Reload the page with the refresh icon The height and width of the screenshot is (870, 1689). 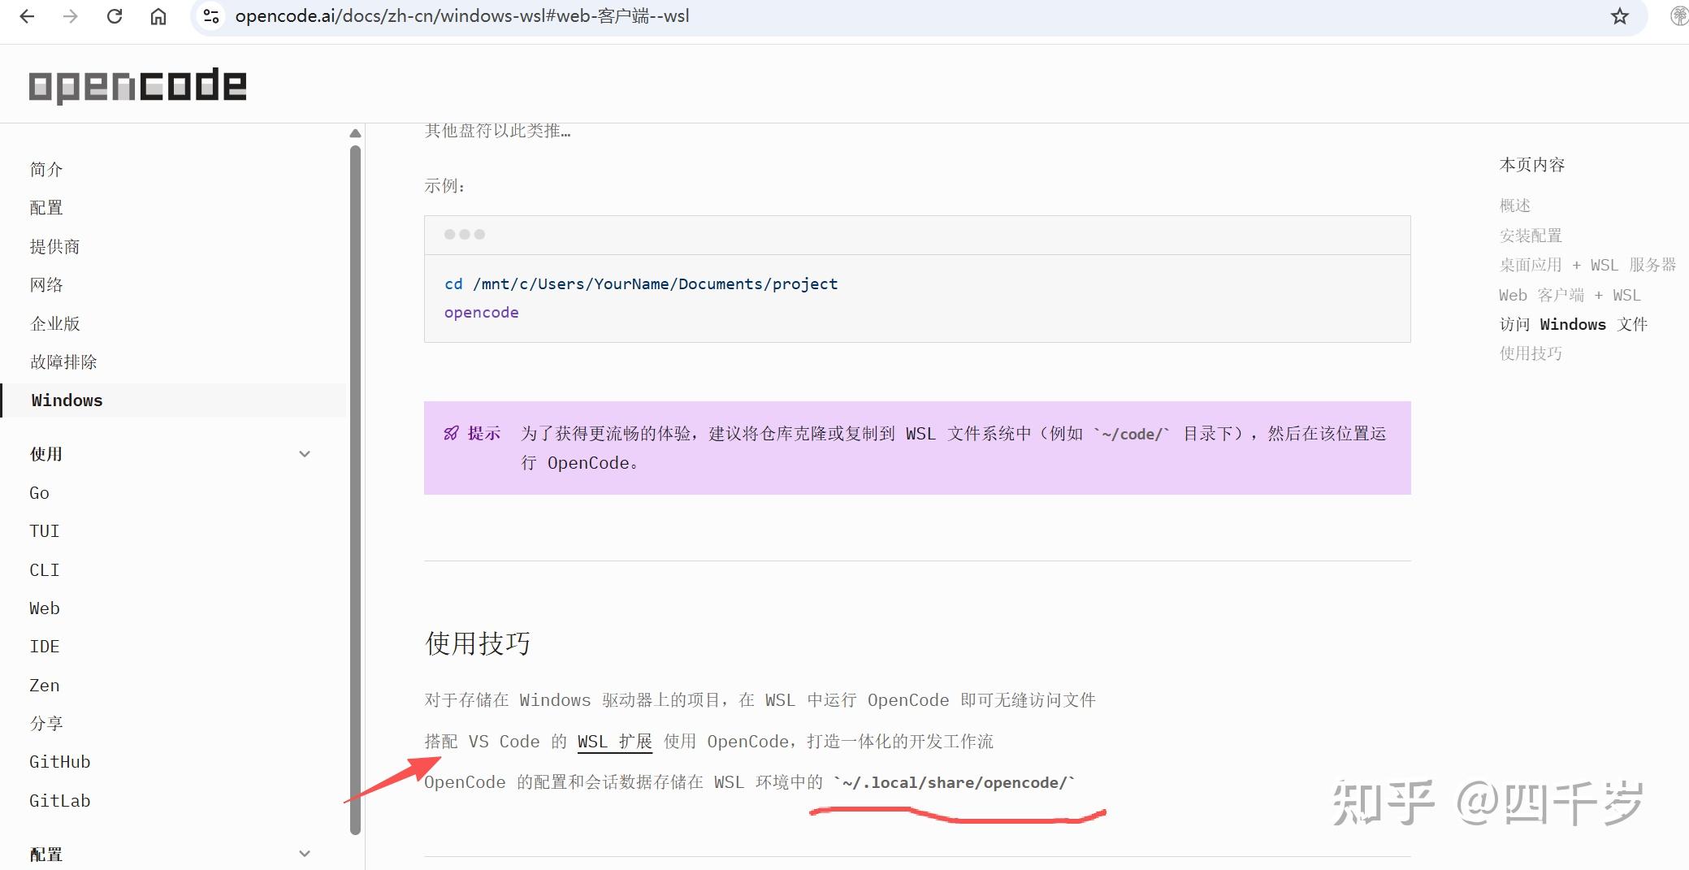click(x=115, y=16)
